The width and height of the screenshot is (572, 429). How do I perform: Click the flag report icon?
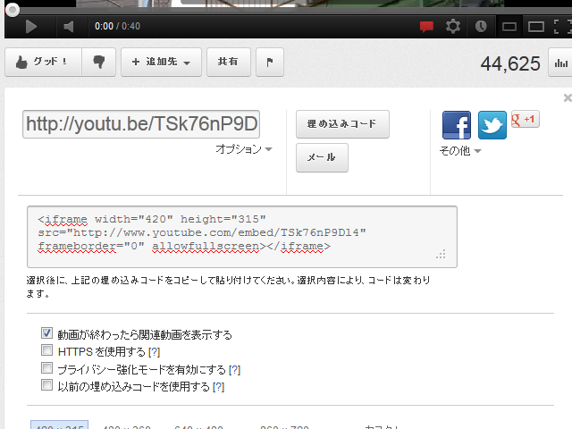point(270,63)
